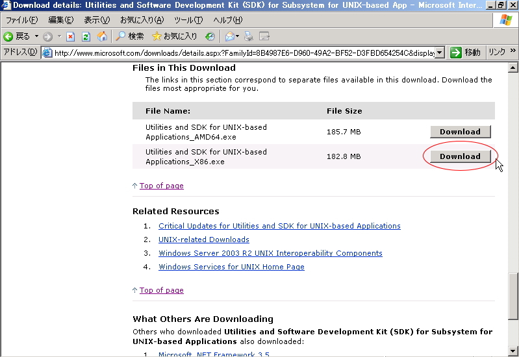Click the Back arrow toolbar icon
Screen dimensions: 519x357
(x=8, y=36)
